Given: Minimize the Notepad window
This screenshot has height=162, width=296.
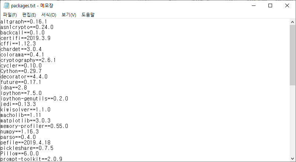Looking at the screenshot, I should (x=254, y=5).
